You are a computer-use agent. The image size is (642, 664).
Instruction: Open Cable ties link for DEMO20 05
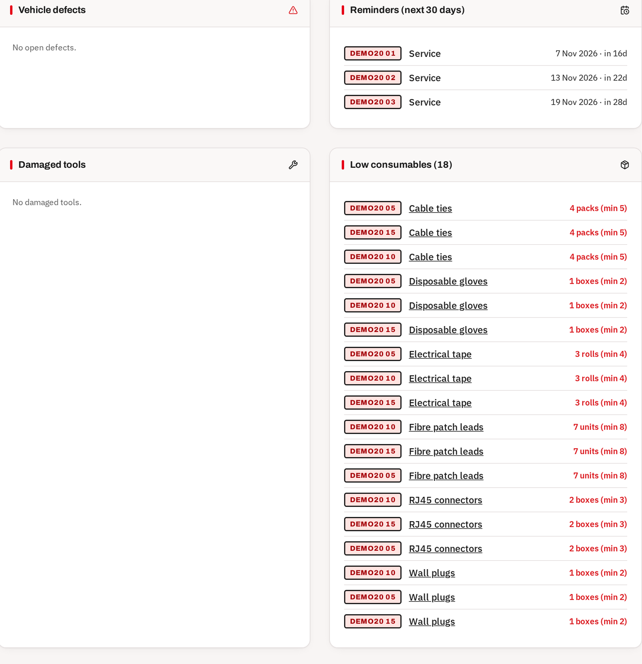tap(430, 208)
